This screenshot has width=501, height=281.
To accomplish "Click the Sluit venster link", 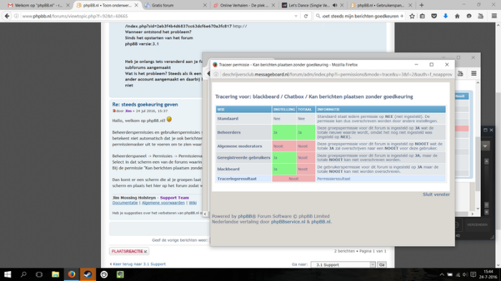I will (436, 194).
